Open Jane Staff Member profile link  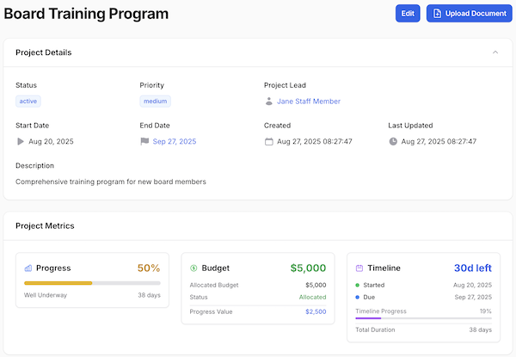click(309, 102)
